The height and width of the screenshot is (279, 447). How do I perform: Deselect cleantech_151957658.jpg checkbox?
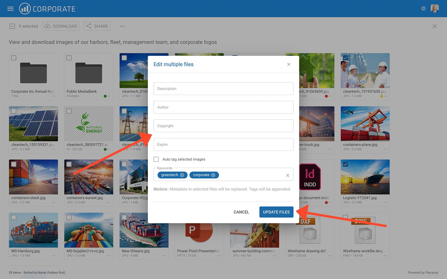345,58
